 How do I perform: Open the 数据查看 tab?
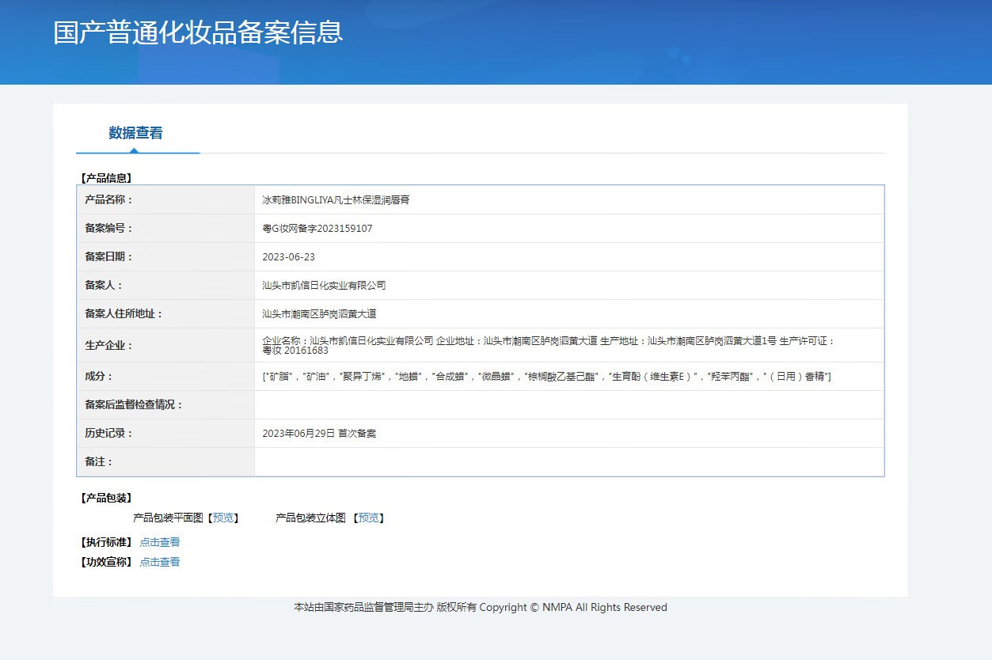point(135,133)
